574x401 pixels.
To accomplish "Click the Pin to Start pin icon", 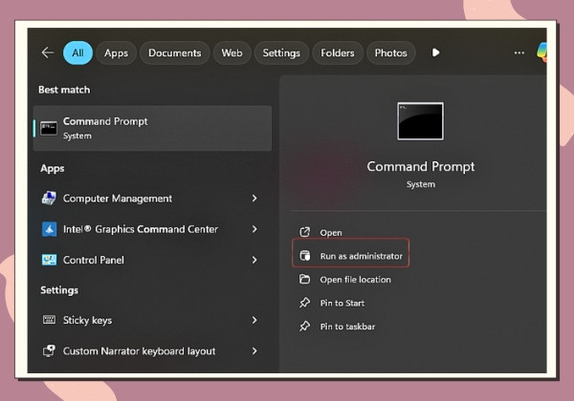I will (304, 303).
